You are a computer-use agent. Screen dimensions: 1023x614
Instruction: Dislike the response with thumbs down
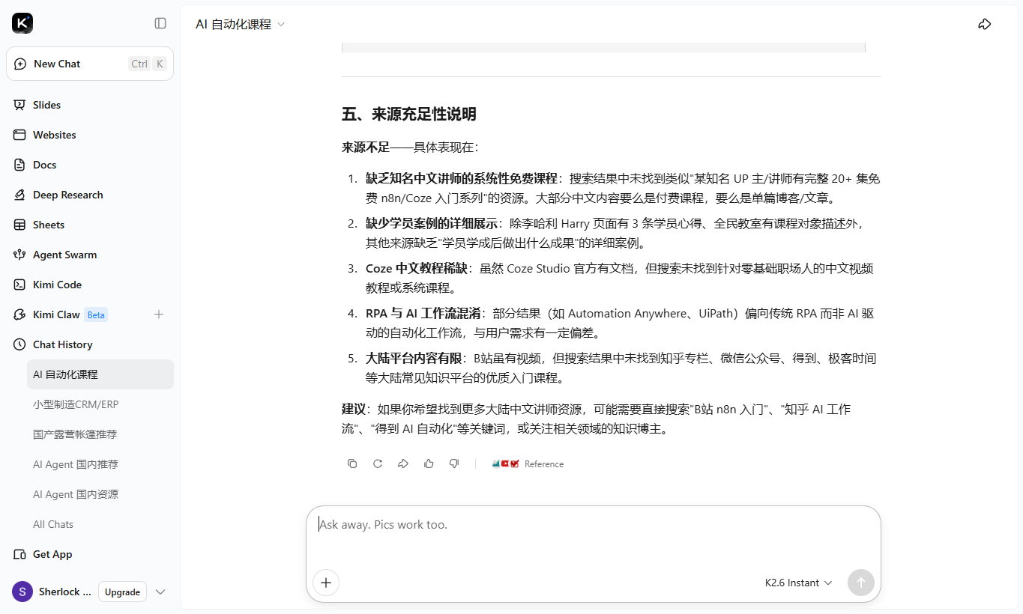(x=454, y=463)
